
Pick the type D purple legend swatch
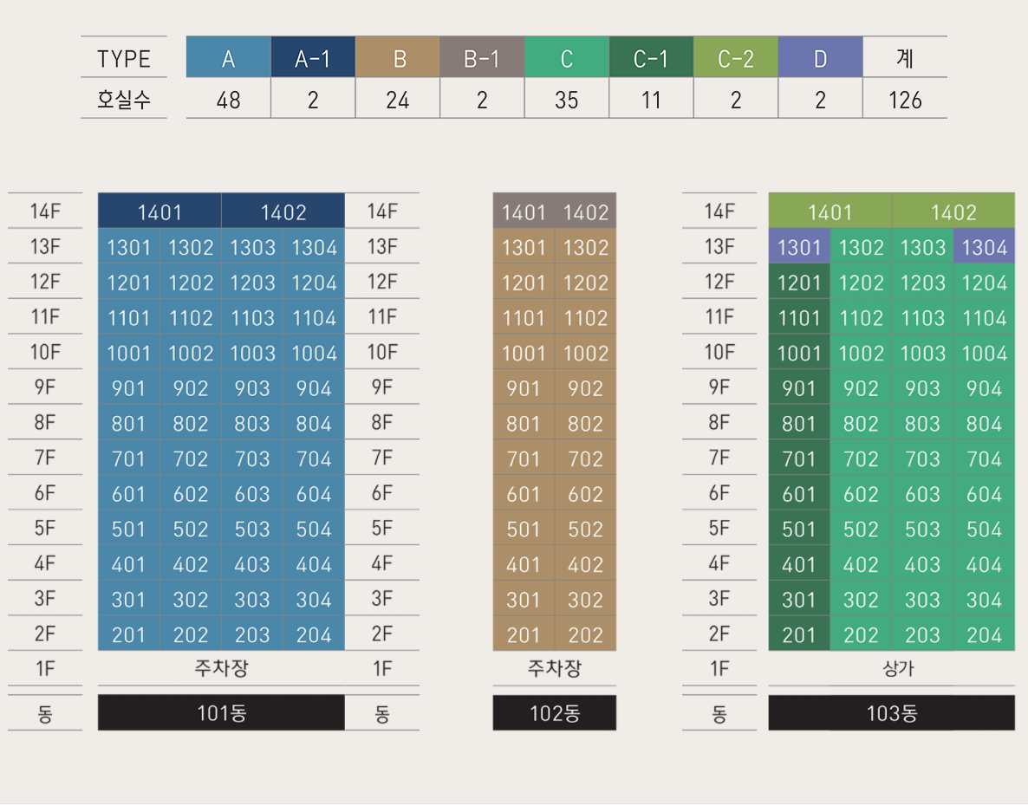coord(820,58)
